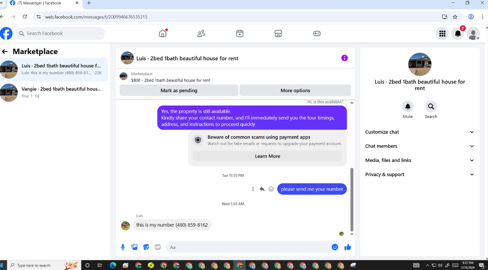Click the Windows taskbar search box
Screen dimensions: 488x270
tap(44, 265)
